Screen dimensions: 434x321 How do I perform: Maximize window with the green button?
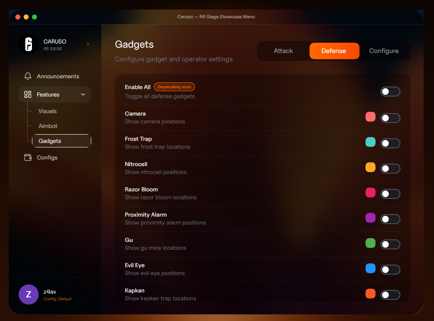point(34,17)
